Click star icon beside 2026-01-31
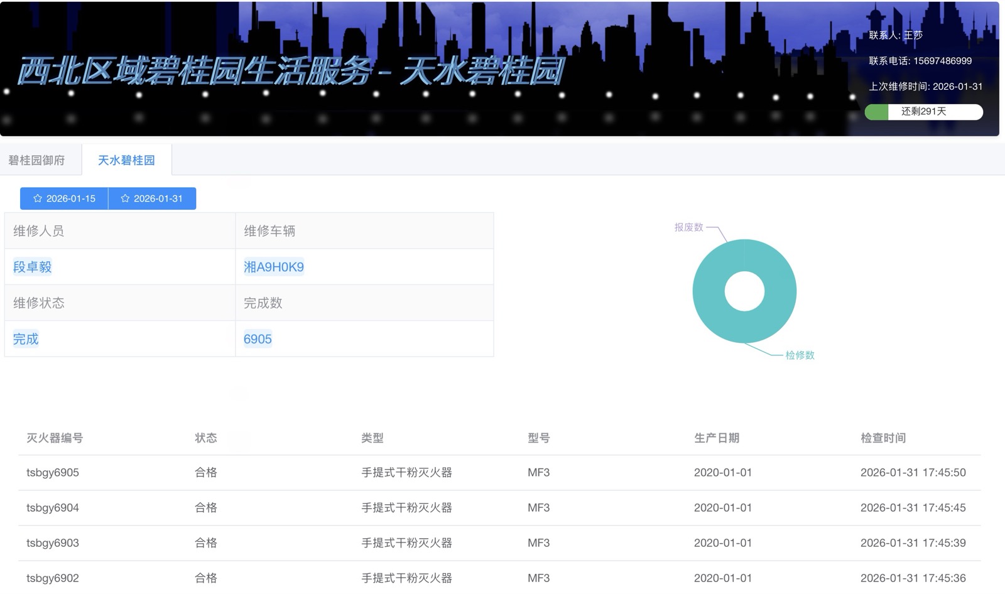Viewport: 1005px width, 594px height. 125,198
